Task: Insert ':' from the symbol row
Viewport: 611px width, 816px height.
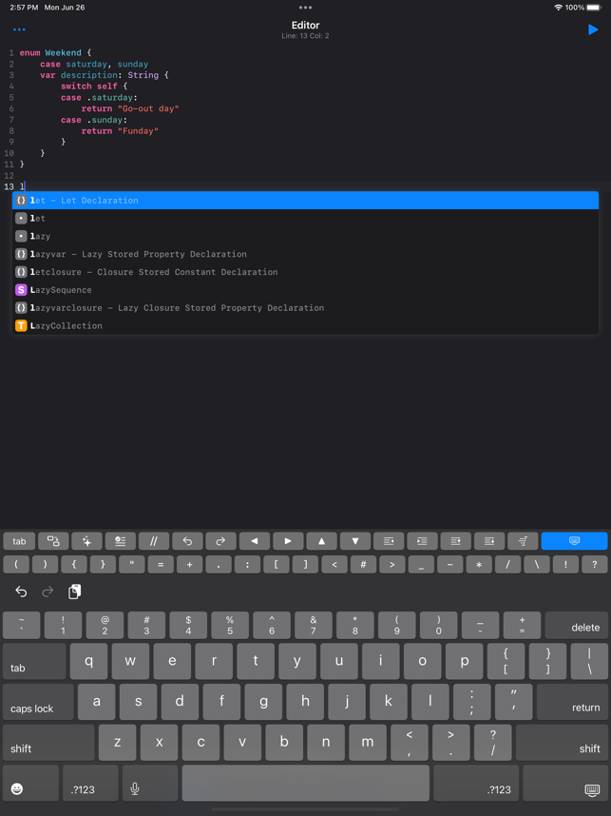Action: [247, 564]
